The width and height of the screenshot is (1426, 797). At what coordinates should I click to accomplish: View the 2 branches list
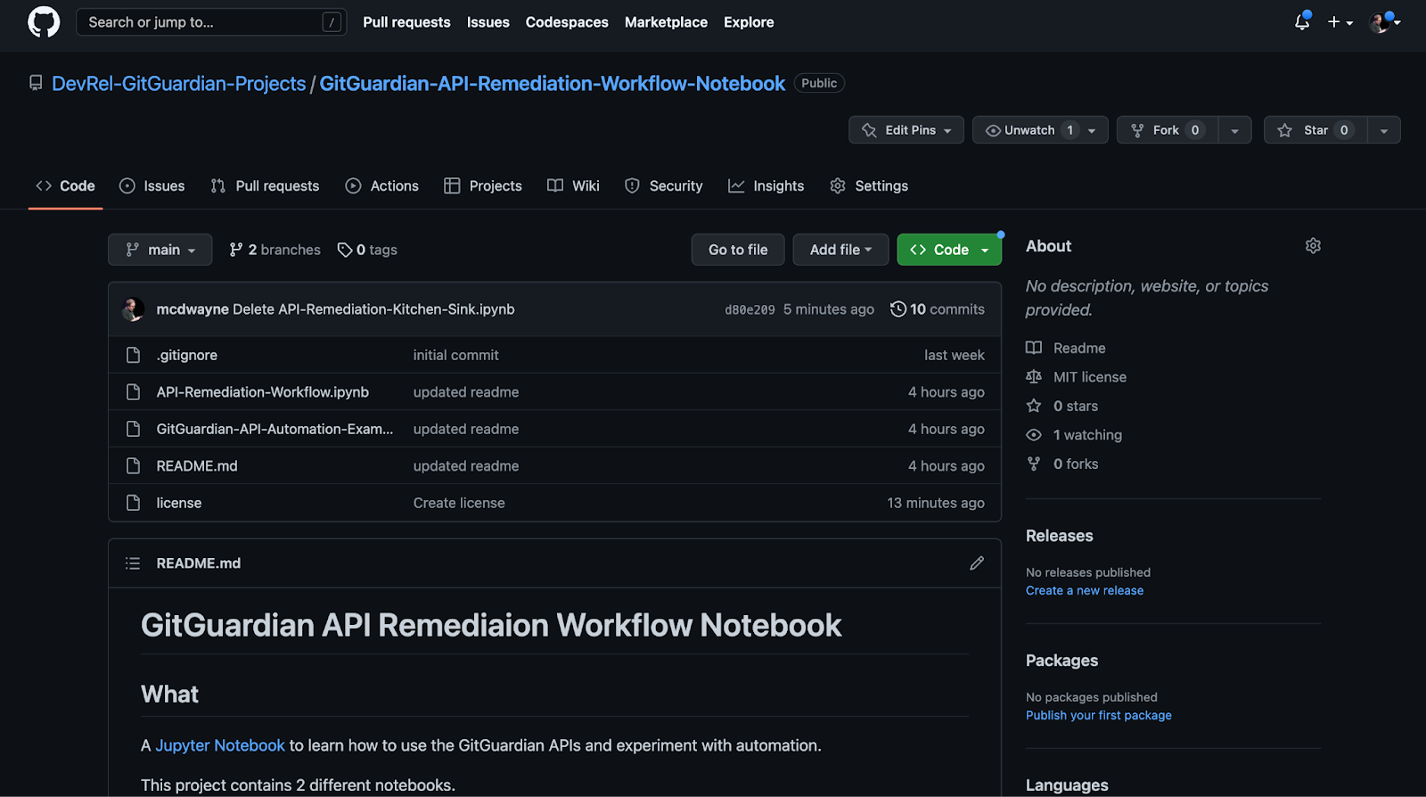tap(275, 251)
